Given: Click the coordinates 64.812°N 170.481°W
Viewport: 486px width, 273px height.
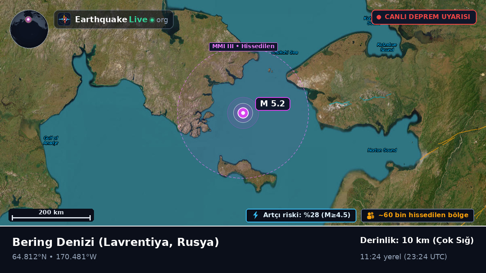Looking at the screenshot, I should [x=54, y=257].
